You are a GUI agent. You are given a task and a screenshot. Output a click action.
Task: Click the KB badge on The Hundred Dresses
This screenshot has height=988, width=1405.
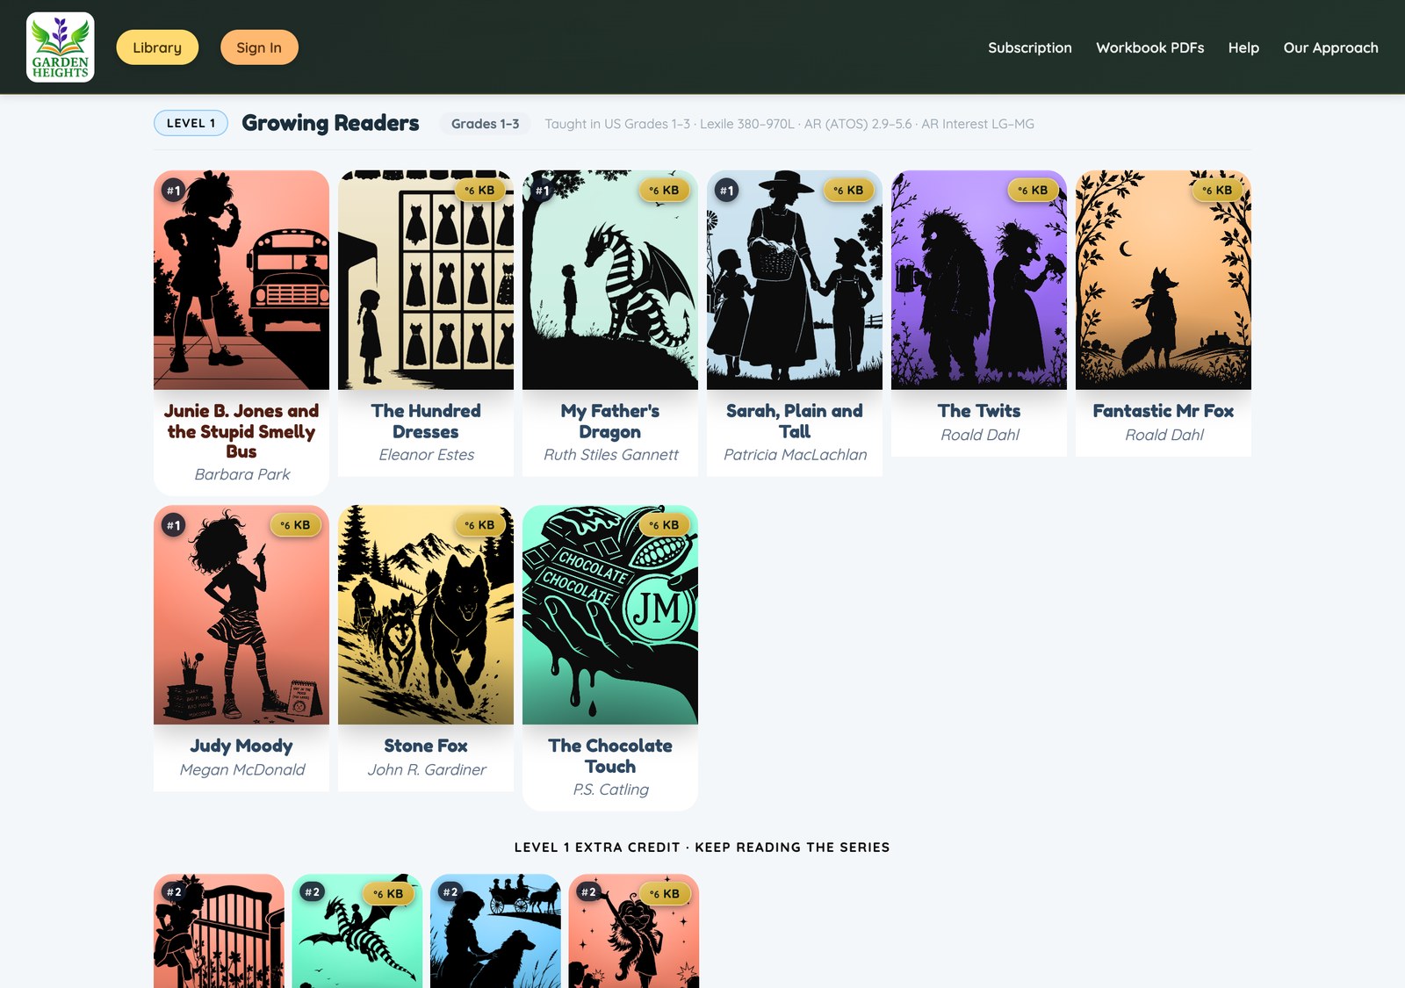click(x=479, y=190)
